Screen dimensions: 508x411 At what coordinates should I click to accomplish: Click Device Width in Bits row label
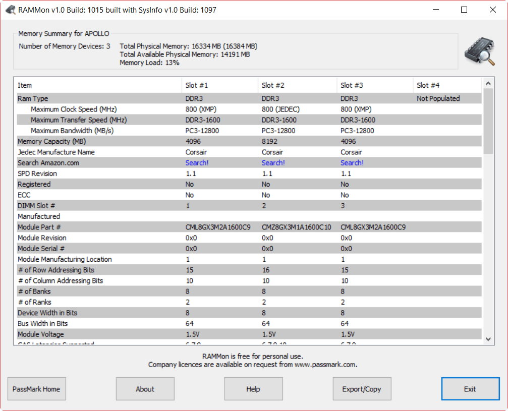point(47,312)
